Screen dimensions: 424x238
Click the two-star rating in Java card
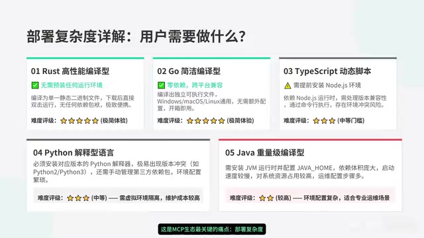266,198
